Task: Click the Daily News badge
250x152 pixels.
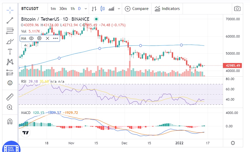Action: point(11,147)
